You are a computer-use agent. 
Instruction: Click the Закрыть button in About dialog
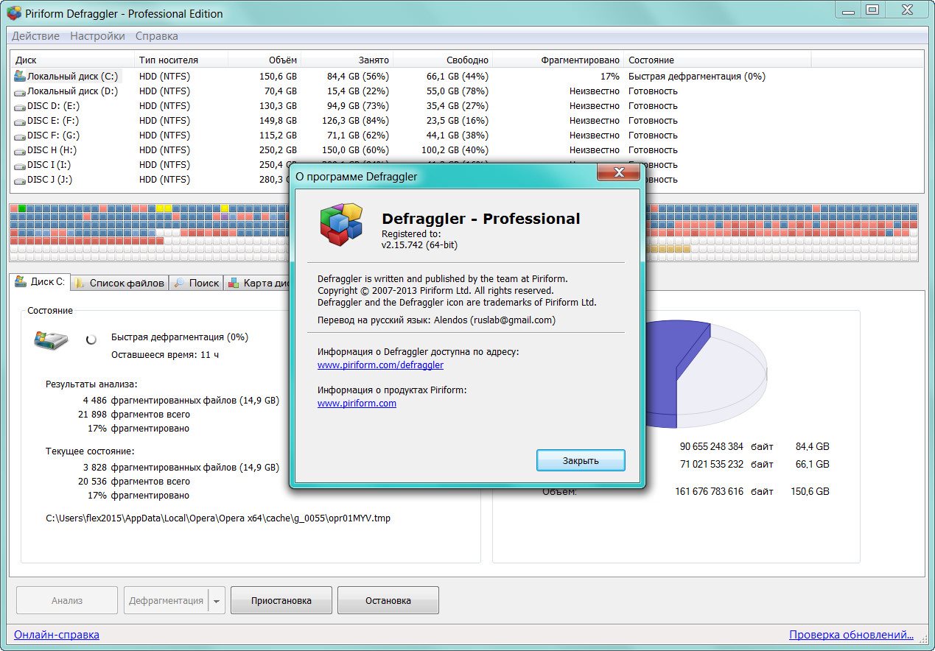click(x=581, y=460)
